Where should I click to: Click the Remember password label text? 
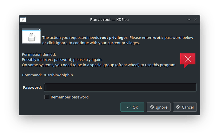click(70, 97)
